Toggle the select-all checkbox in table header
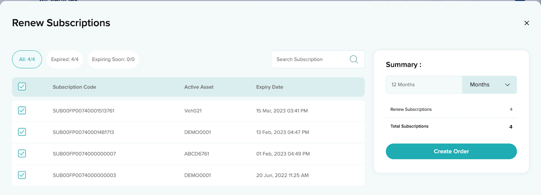Viewport: 541px width, 195px height. point(22,87)
